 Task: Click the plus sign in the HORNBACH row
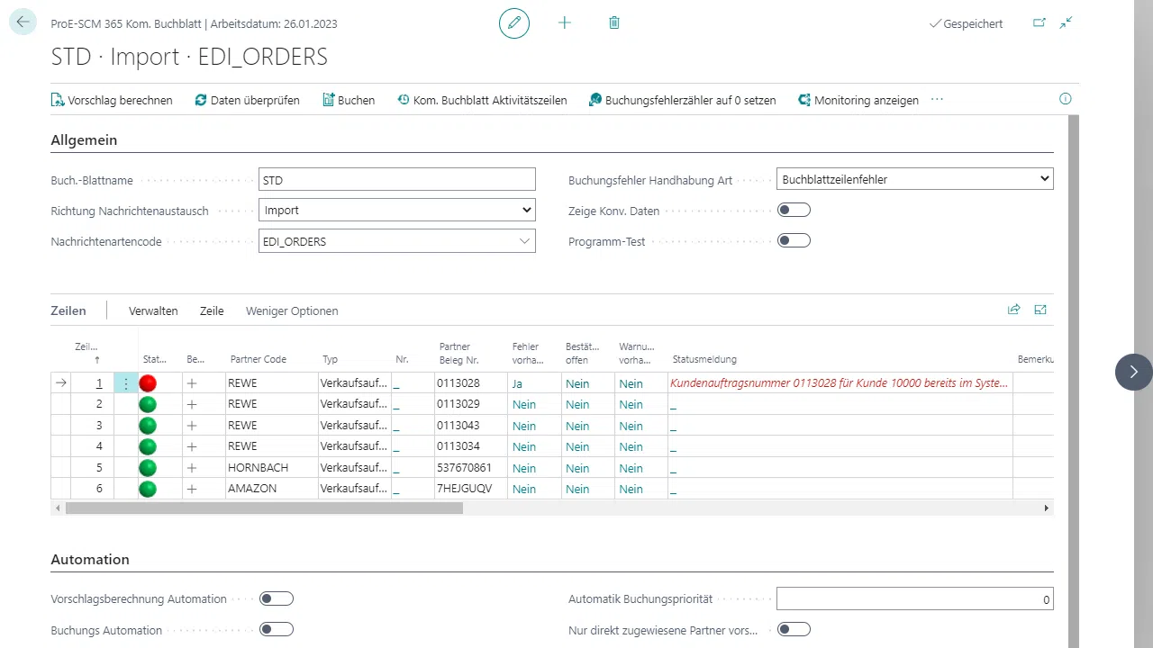192,468
